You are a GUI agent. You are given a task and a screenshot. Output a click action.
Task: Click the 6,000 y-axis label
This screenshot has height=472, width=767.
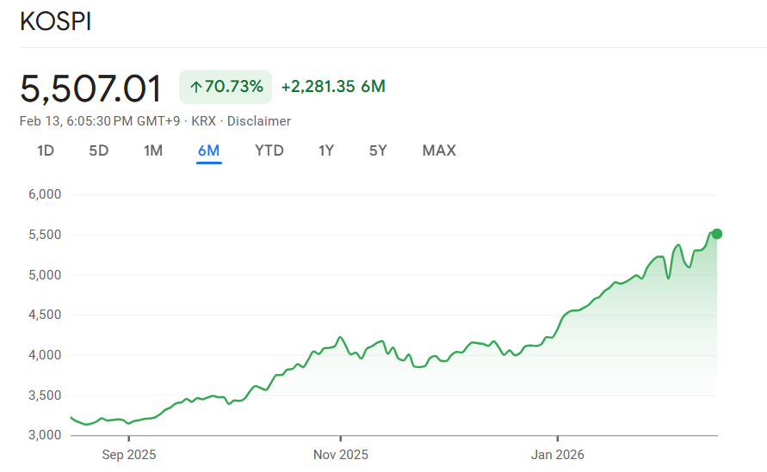click(x=45, y=194)
